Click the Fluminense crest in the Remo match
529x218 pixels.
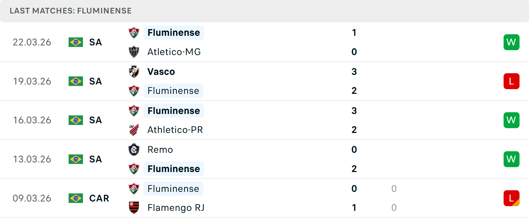coord(134,169)
